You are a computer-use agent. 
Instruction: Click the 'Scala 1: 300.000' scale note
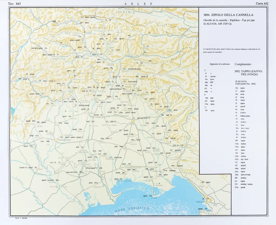pos(21,218)
